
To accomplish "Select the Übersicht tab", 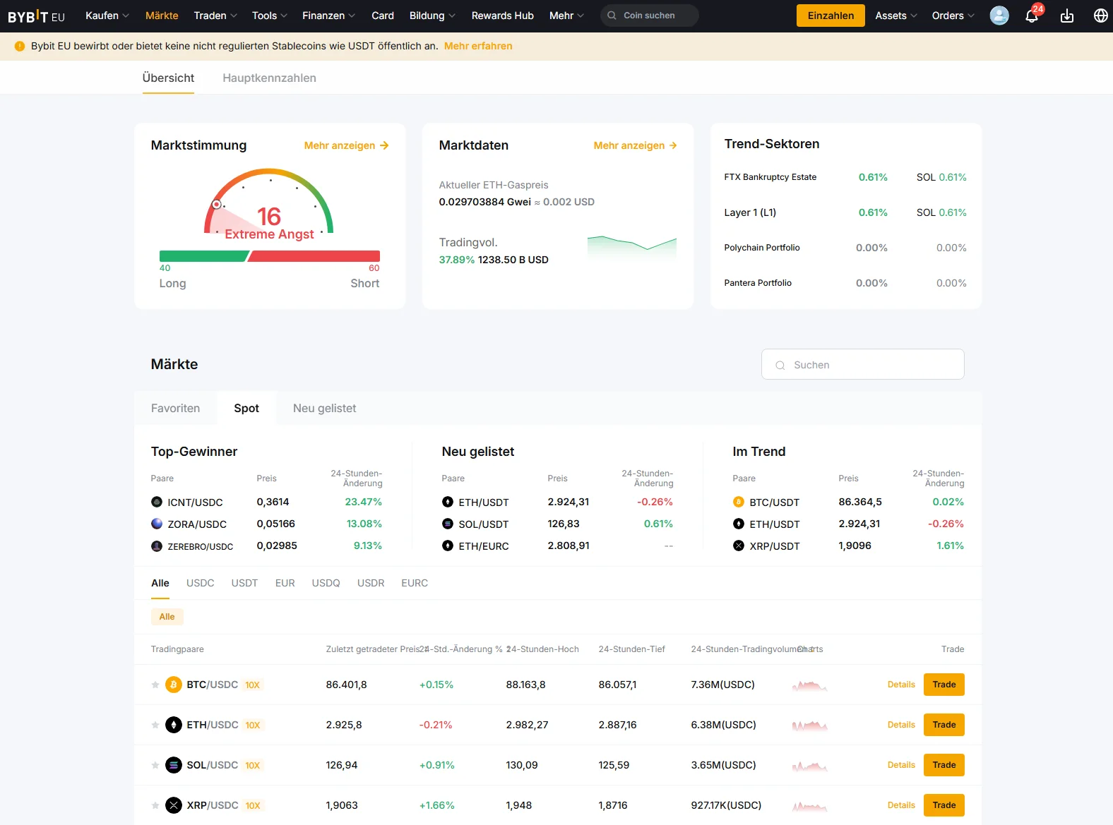I will 168,78.
